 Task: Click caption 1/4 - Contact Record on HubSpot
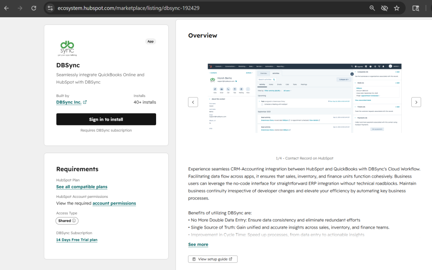point(305,158)
